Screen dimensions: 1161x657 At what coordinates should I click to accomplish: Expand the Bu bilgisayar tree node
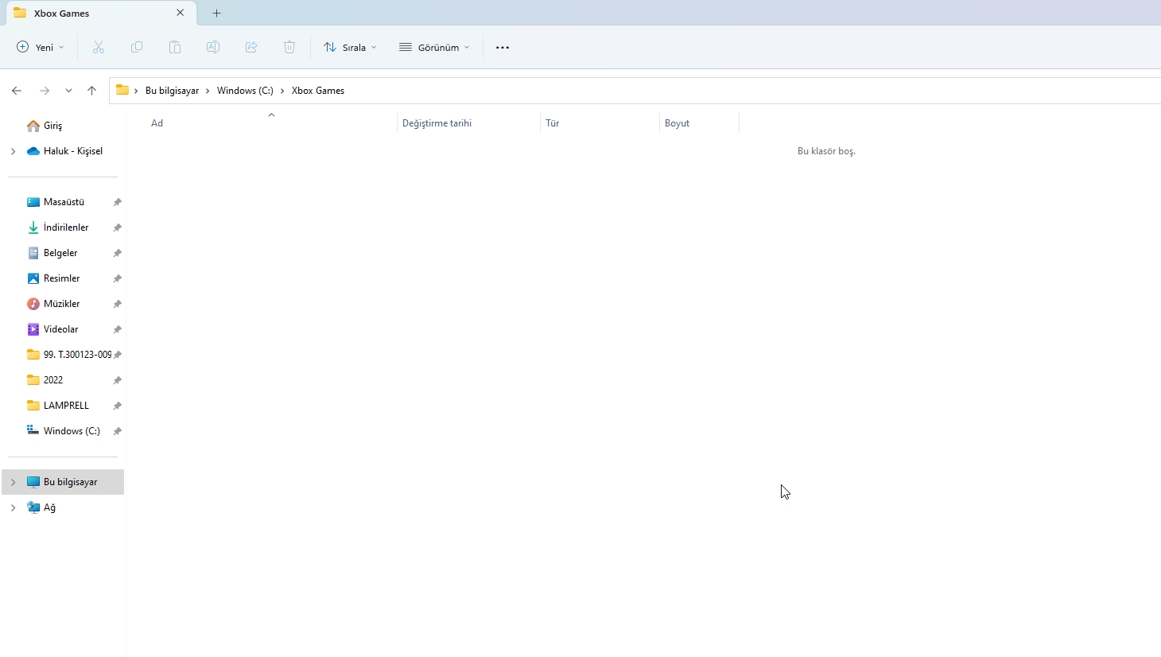14,482
